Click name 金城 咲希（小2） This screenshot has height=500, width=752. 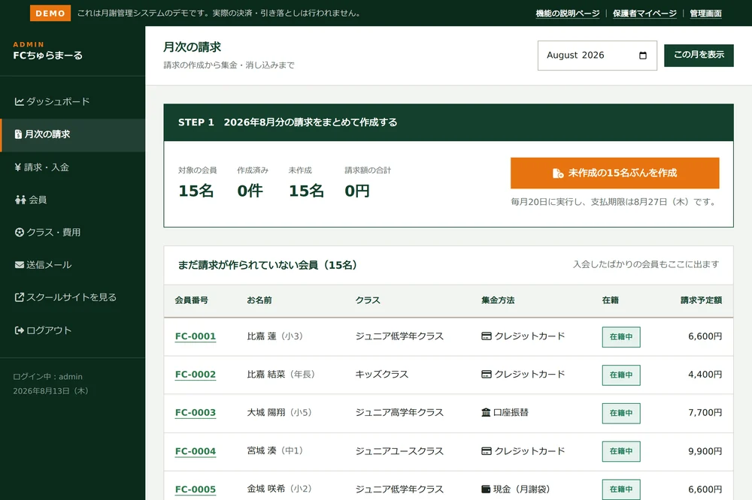pos(280,489)
